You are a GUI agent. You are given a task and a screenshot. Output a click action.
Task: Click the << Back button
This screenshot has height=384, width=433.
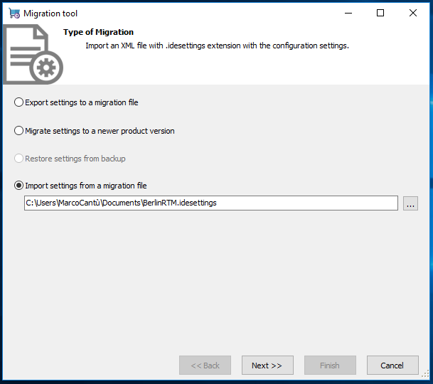[x=205, y=366]
